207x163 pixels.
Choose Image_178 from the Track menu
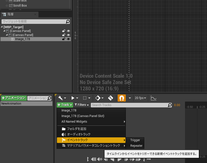(91, 110)
